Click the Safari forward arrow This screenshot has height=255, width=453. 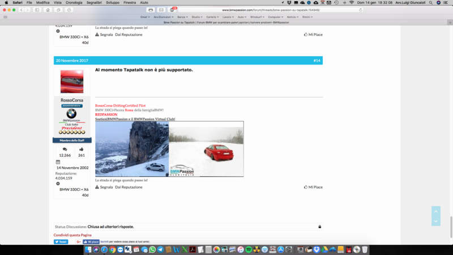pos(27,10)
